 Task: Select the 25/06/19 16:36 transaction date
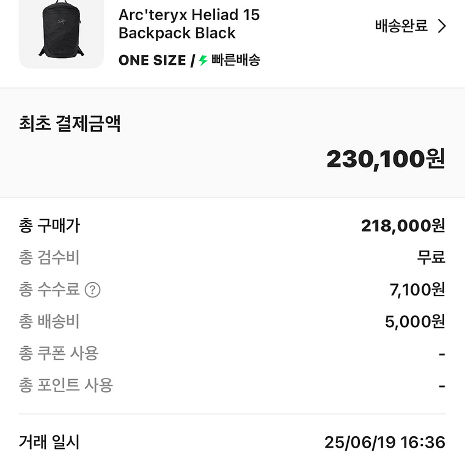coord(384,442)
